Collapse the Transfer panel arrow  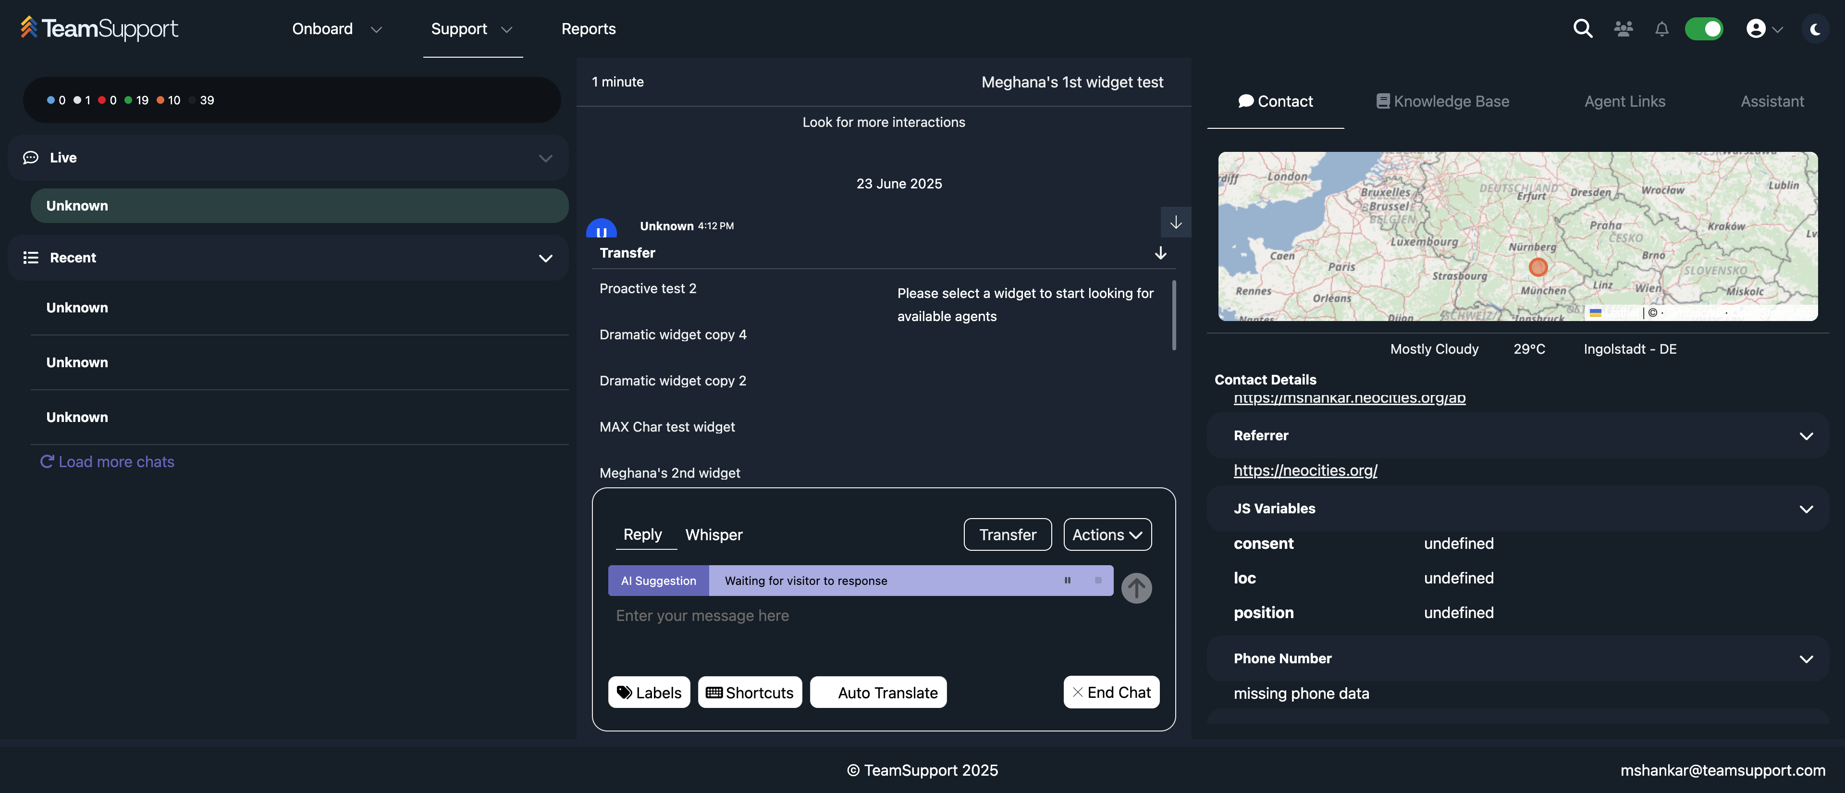point(1160,253)
